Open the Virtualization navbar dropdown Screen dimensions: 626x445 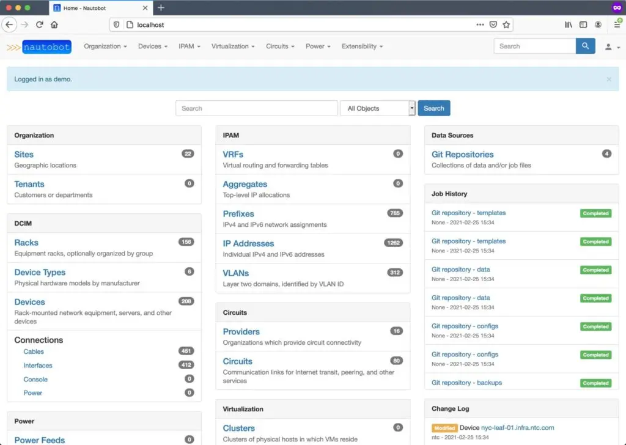point(233,46)
